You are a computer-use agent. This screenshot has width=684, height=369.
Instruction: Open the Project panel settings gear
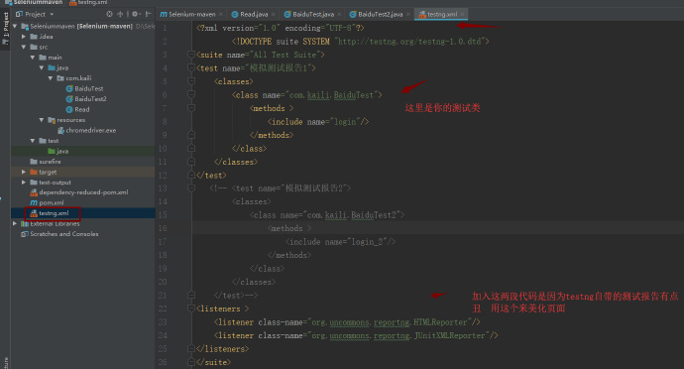135,14
